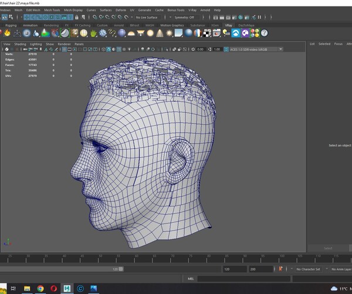Click the V-Ray sun light shelf icon

point(170,34)
